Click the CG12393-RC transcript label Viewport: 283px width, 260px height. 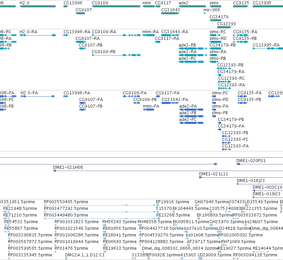point(231,78)
